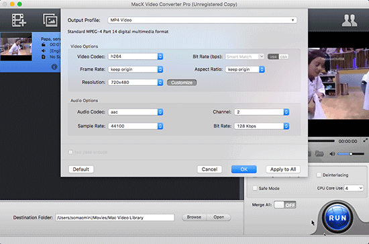The width and height of the screenshot is (369, 244).
Task: Click the 00:00:00 playback time display
Action: 348,141
